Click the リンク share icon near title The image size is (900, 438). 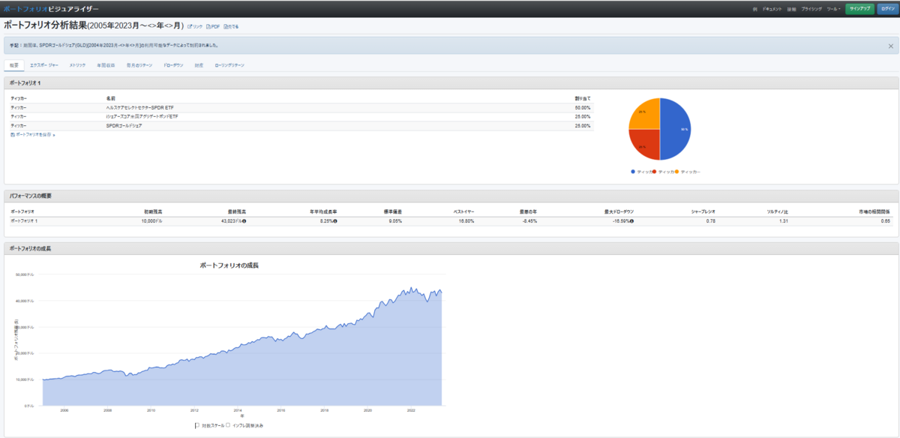click(189, 26)
